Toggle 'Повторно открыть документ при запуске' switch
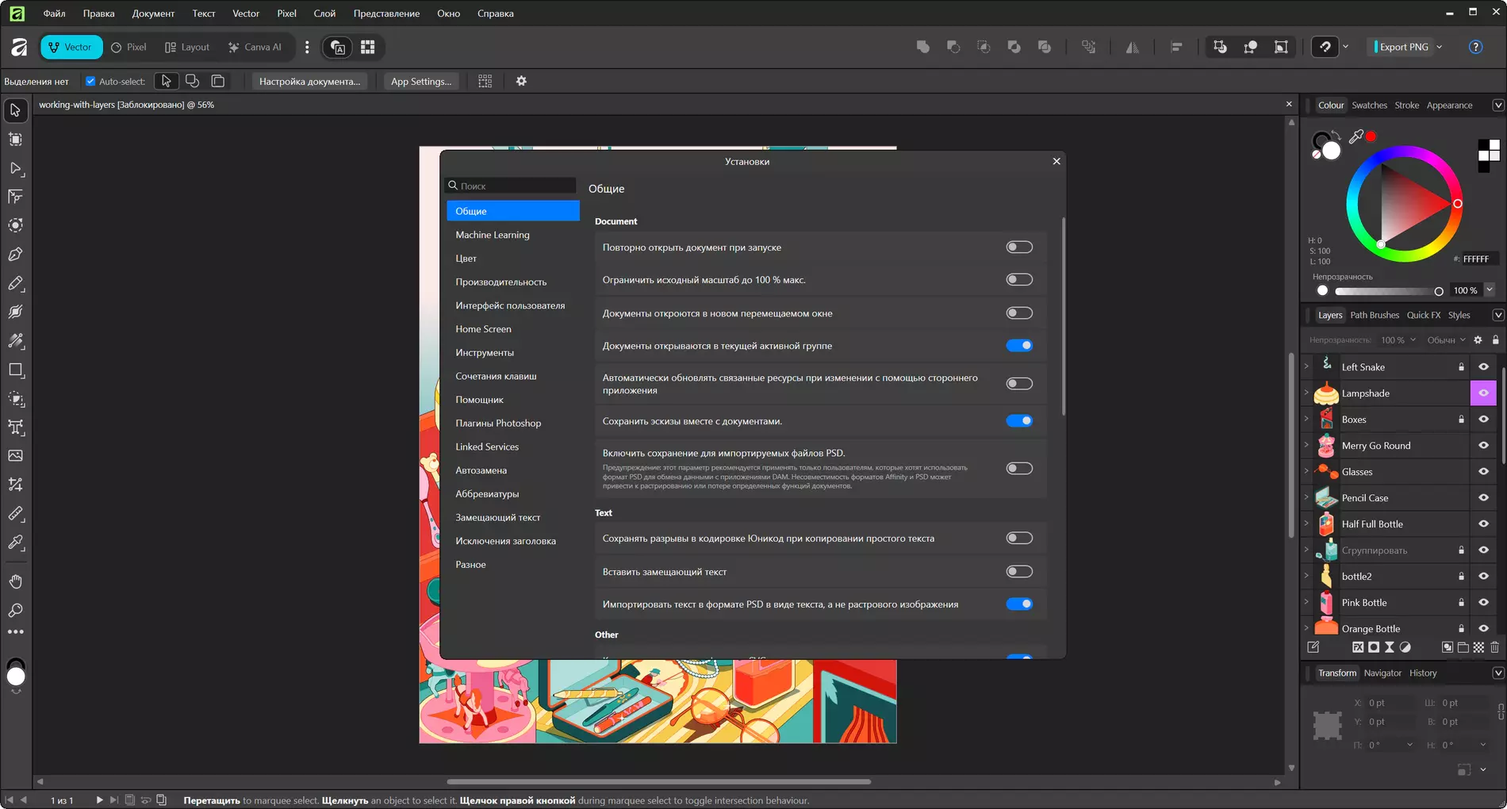This screenshot has height=809, width=1507. (x=1018, y=247)
